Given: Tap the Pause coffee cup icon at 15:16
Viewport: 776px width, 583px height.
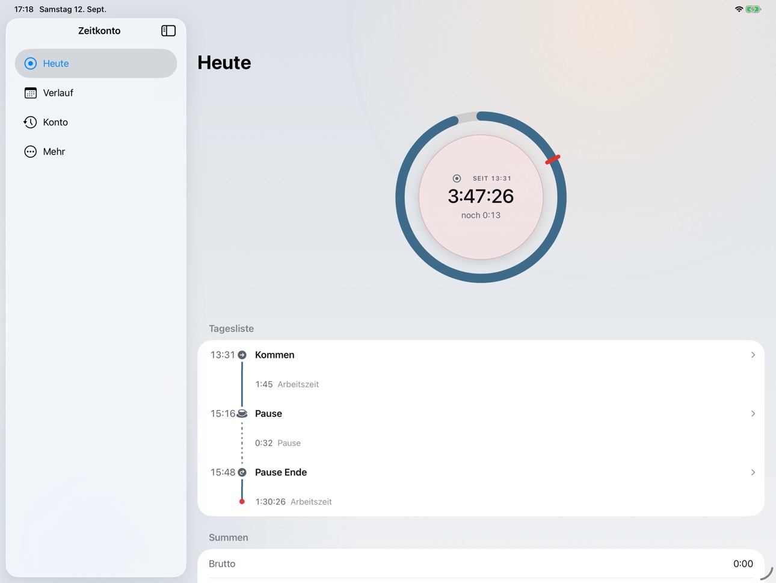Looking at the screenshot, I should 242,414.
